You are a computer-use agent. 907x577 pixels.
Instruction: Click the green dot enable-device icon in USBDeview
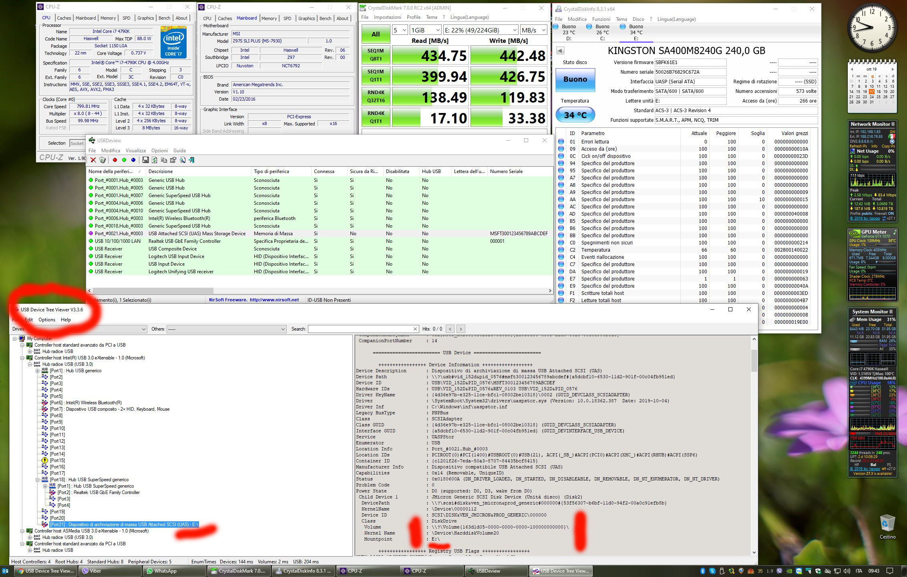pos(124,160)
